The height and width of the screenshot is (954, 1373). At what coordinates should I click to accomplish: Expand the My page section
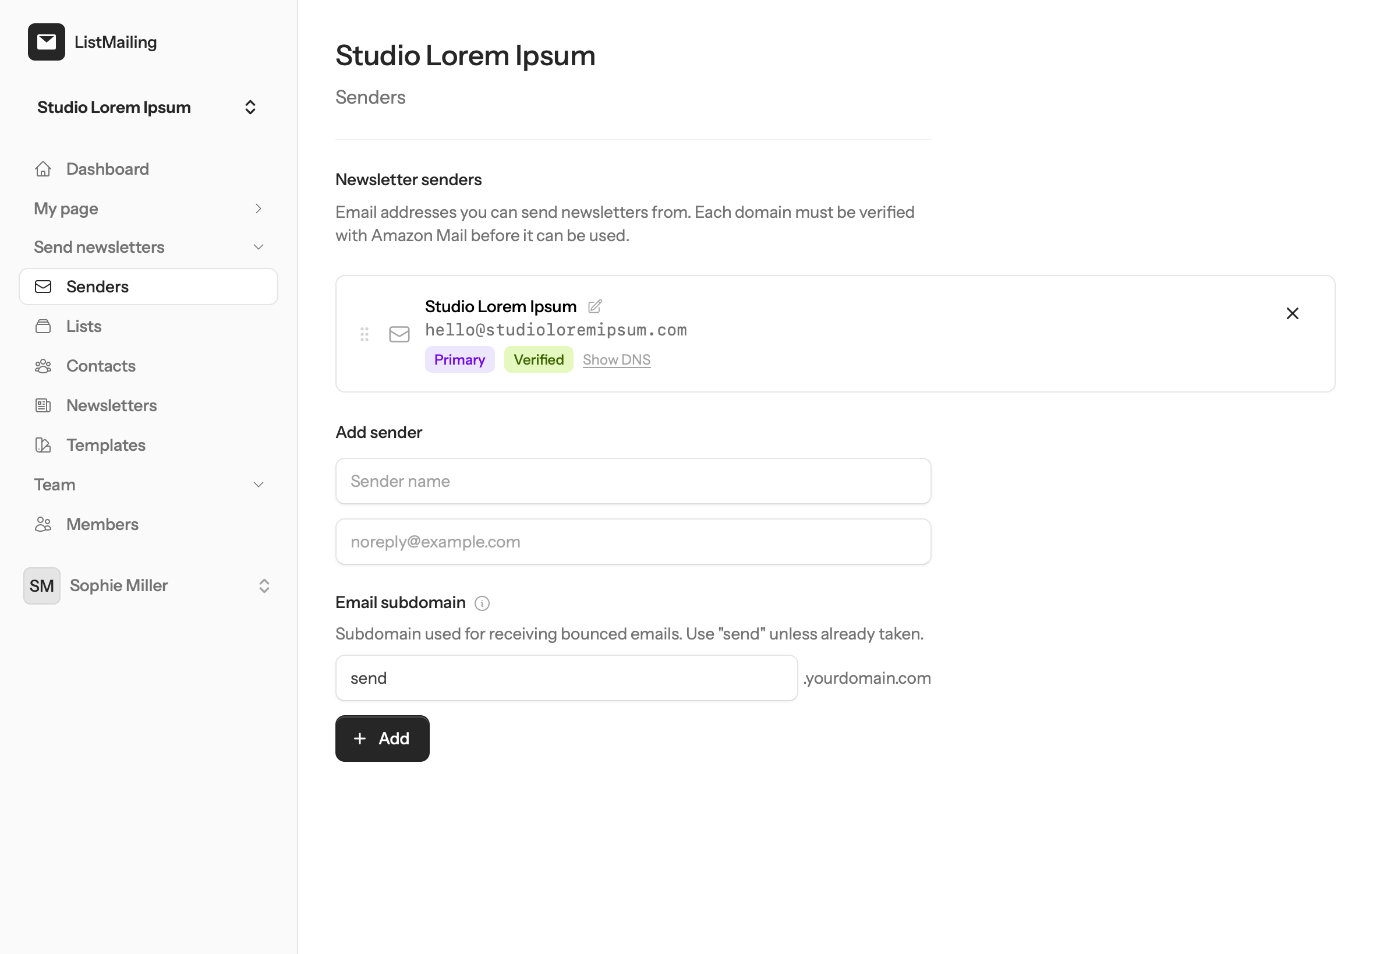click(x=148, y=209)
